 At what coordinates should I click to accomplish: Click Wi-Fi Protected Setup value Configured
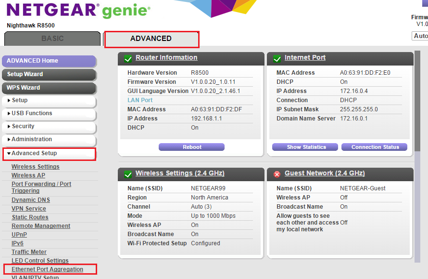click(205, 243)
